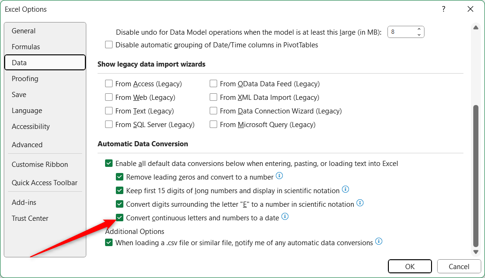Increase the Data Model undo size spinner

pos(419,30)
